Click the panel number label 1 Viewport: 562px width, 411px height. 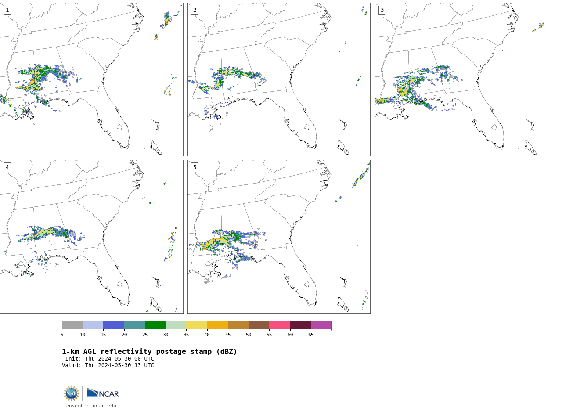(7, 10)
